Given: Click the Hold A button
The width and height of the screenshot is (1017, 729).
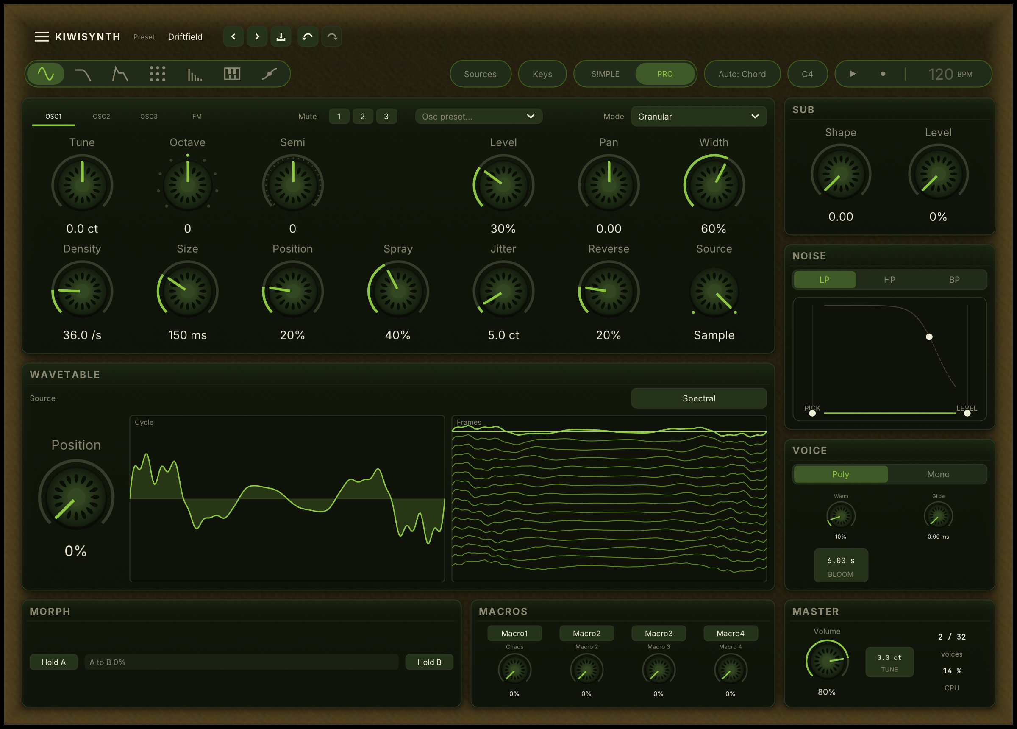Looking at the screenshot, I should [x=54, y=662].
